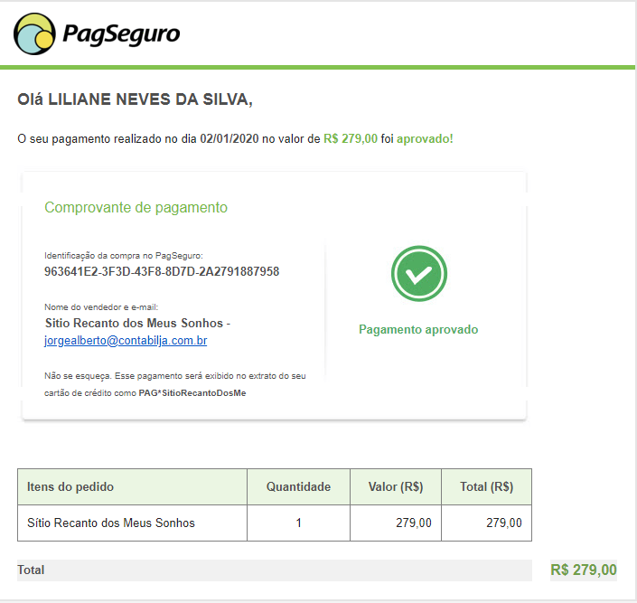
Task: Click the final green total R$ 279,00
Action: [x=584, y=570]
